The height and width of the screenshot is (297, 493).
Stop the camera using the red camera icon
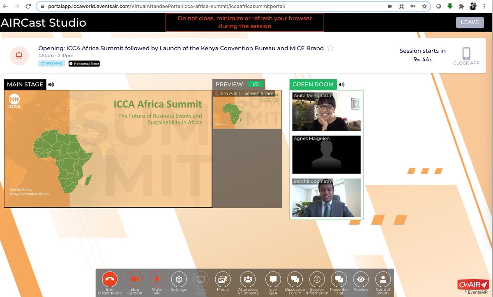135,279
